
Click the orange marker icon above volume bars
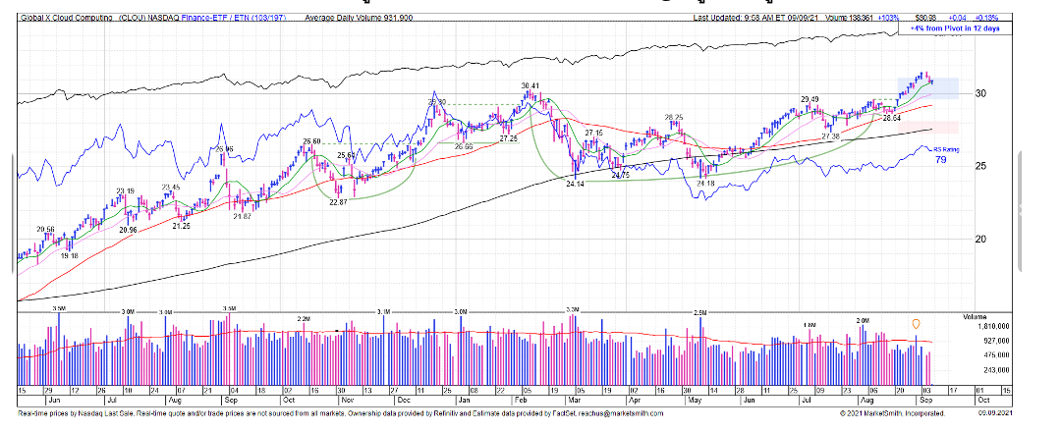click(x=917, y=323)
